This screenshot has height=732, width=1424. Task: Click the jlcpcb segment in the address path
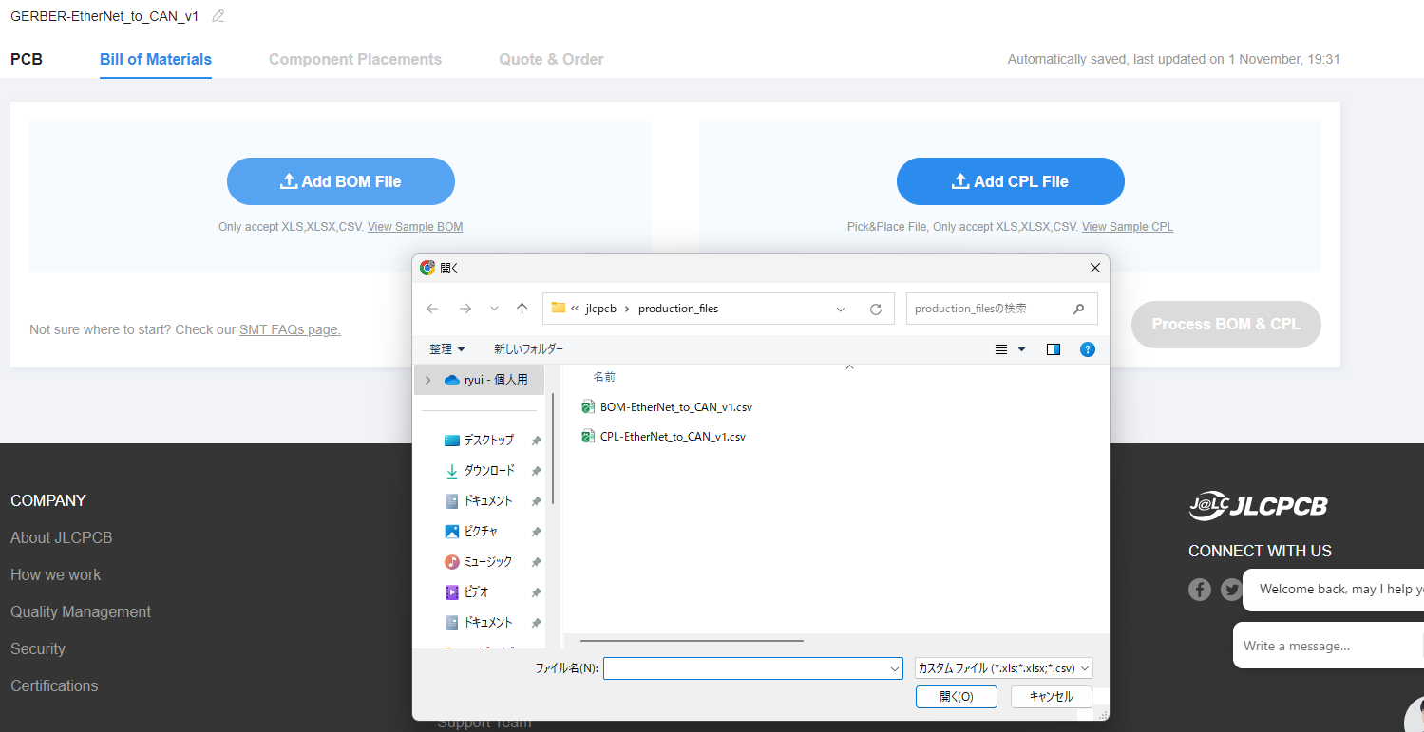coord(601,309)
